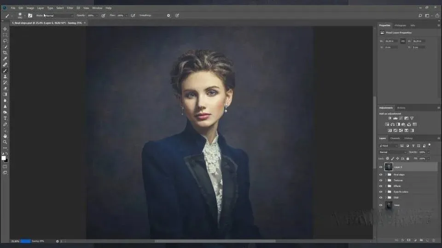Open the Filter menu
Screen dimensions: 442x248
click(70, 8)
